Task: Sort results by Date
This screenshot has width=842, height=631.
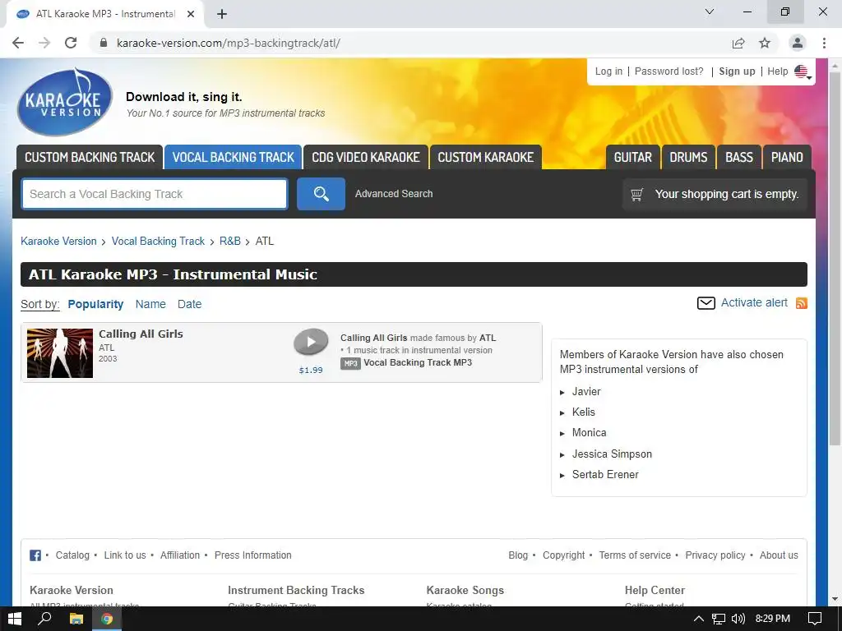Action: (x=190, y=304)
